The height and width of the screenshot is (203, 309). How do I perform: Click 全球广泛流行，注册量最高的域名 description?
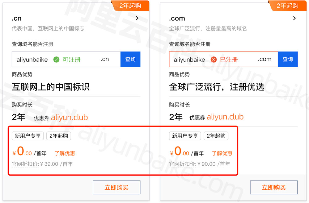coord(208,29)
